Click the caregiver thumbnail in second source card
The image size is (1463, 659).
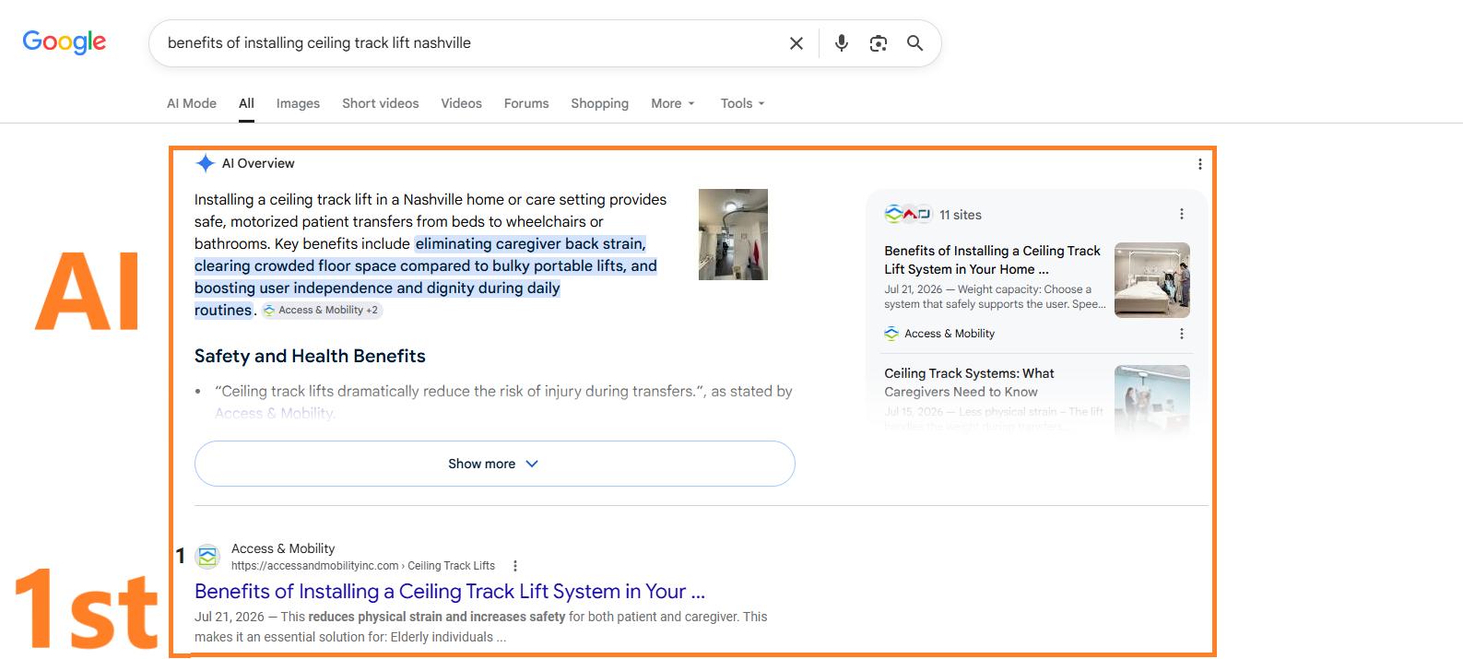tap(1151, 400)
